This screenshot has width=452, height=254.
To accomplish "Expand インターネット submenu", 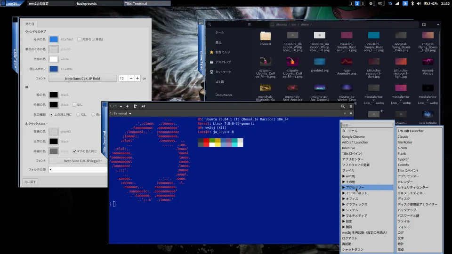I will coord(367,193).
